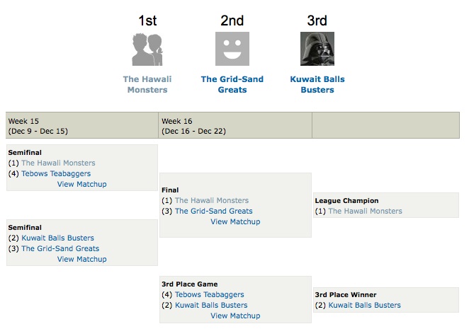Image resolution: width=469 pixels, height=336 pixels.
Task: Open The Grid-Sand Greats in the Final
Action: pos(213,212)
